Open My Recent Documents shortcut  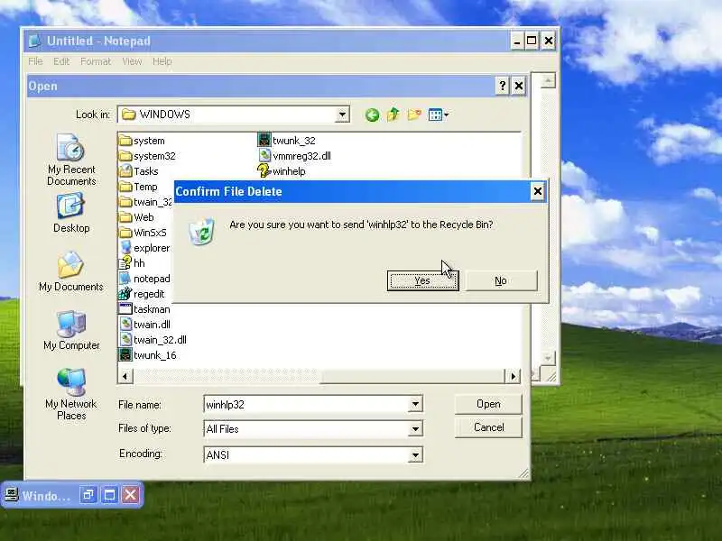pyautogui.click(x=71, y=160)
